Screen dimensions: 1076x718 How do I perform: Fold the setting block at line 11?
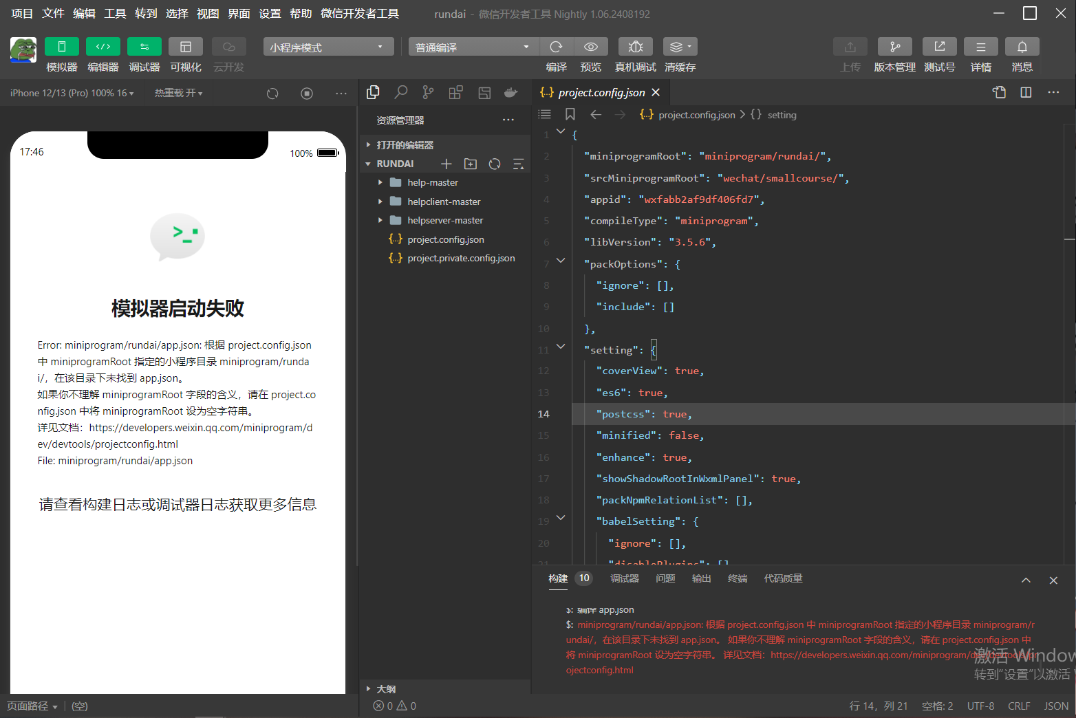coord(561,346)
